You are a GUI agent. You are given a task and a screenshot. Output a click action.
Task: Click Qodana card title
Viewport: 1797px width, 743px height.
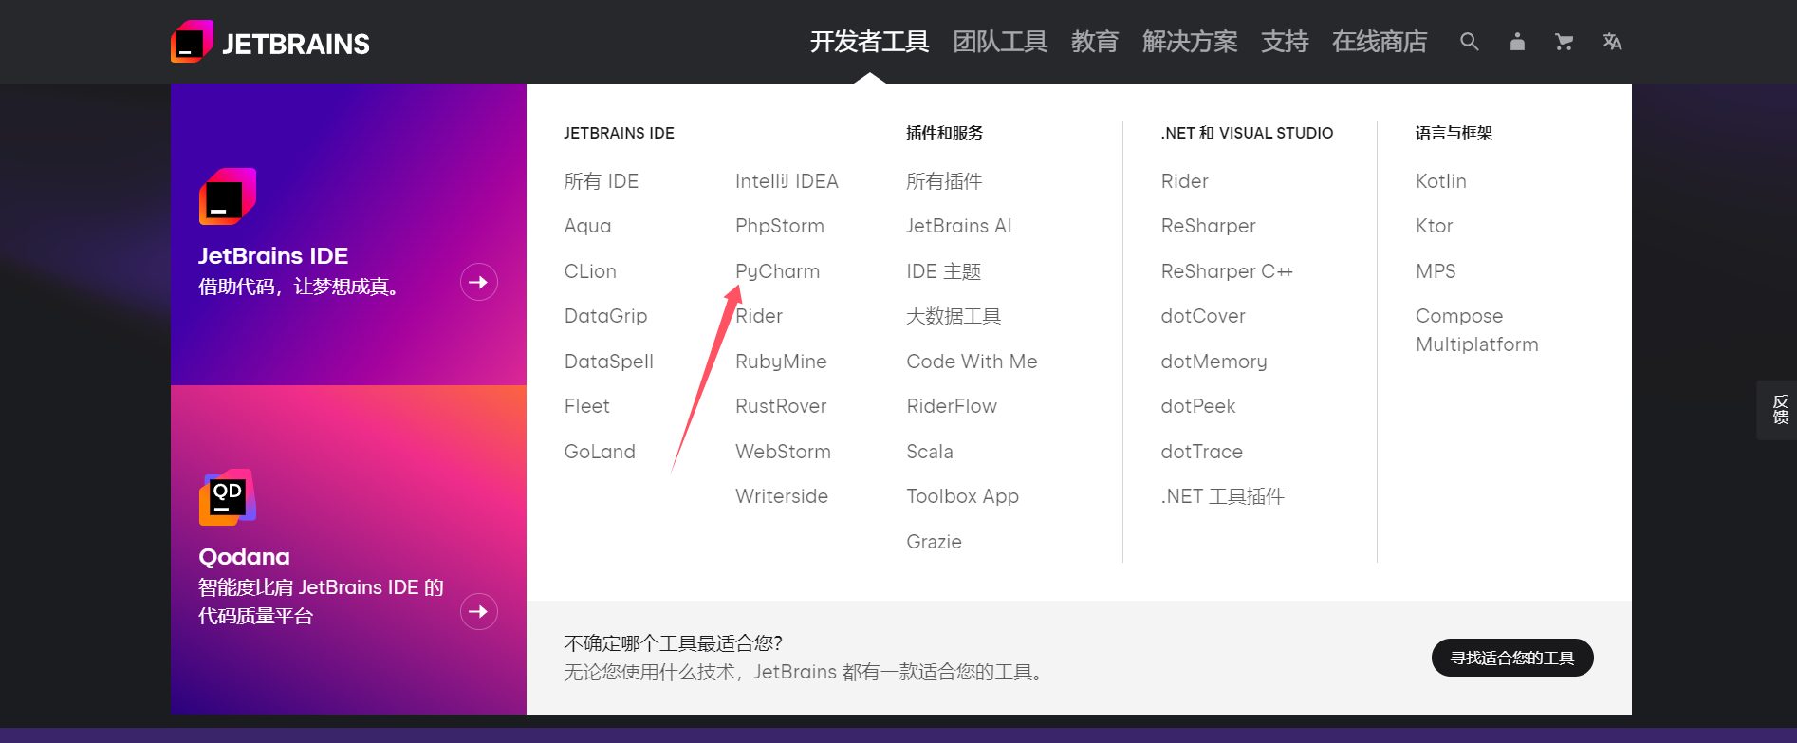[x=244, y=557]
